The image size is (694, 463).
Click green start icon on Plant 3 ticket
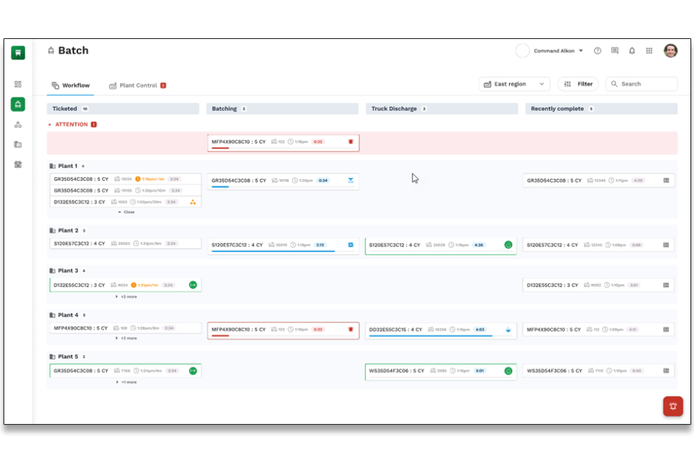(193, 285)
